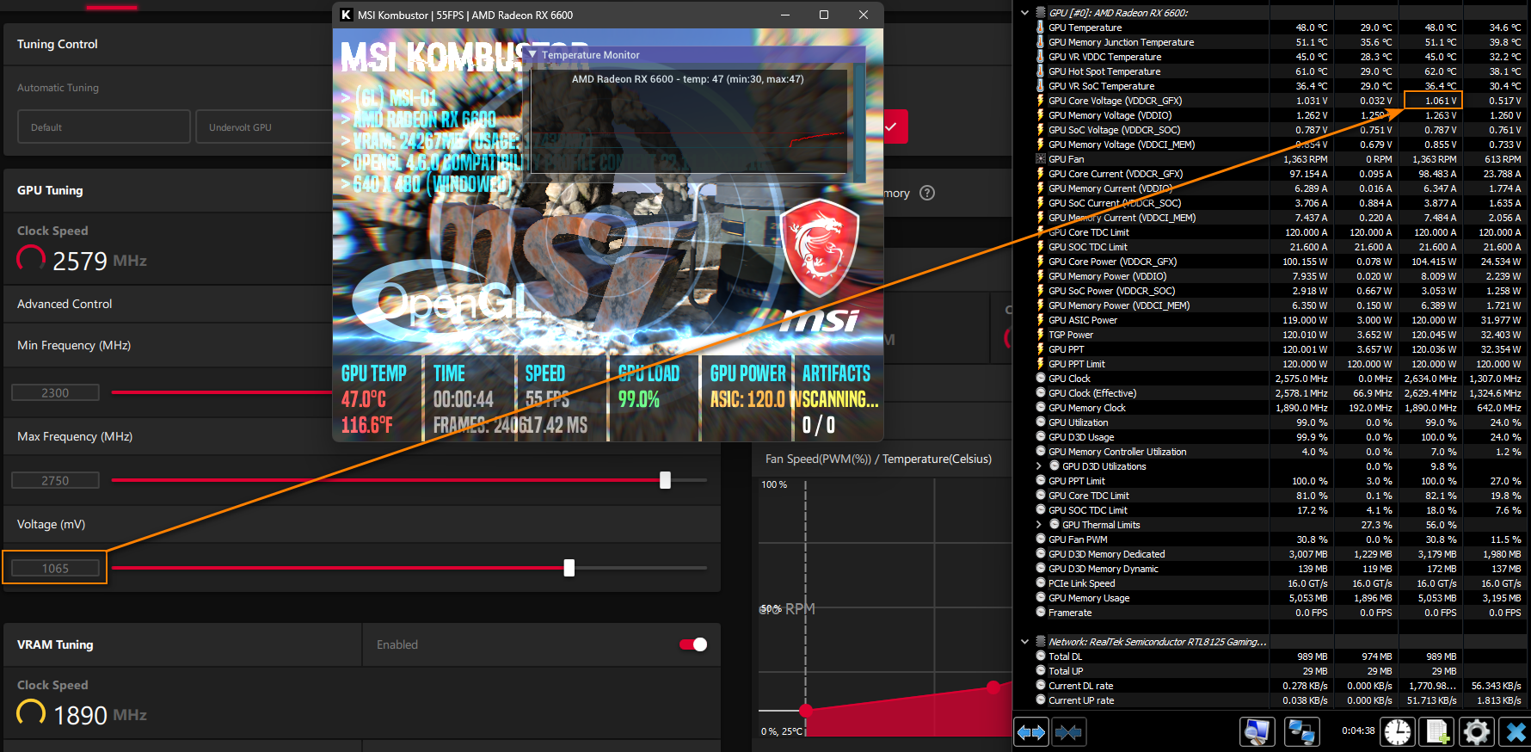1531x752 pixels.
Task: Select the Default automatic tuning option
Action: click(104, 126)
